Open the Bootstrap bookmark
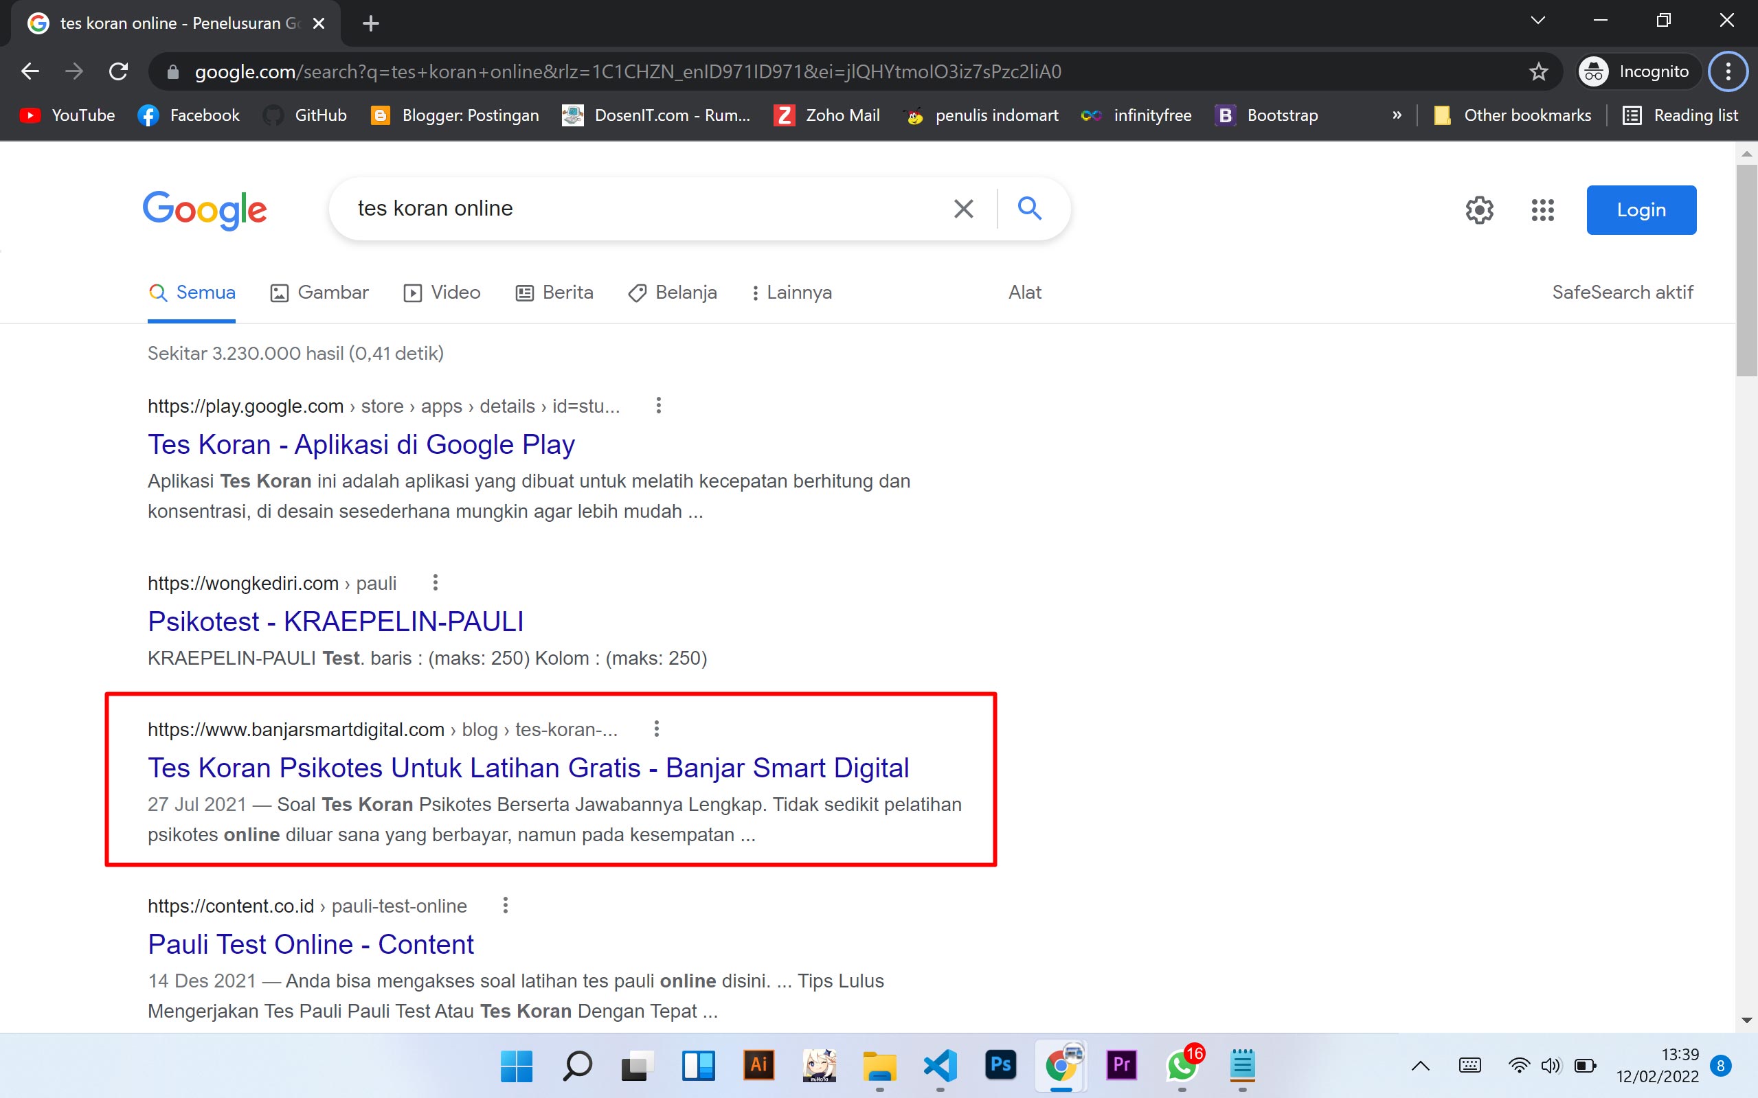The width and height of the screenshot is (1758, 1098). click(1266, 115)
